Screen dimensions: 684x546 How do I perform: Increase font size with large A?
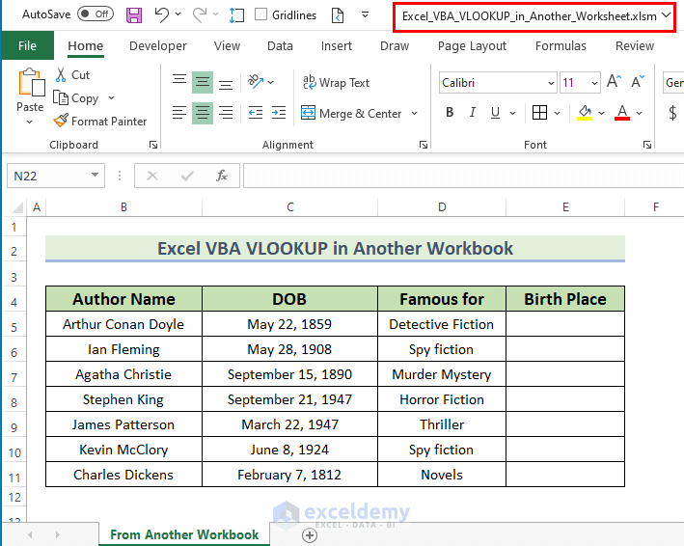point(615,82)
